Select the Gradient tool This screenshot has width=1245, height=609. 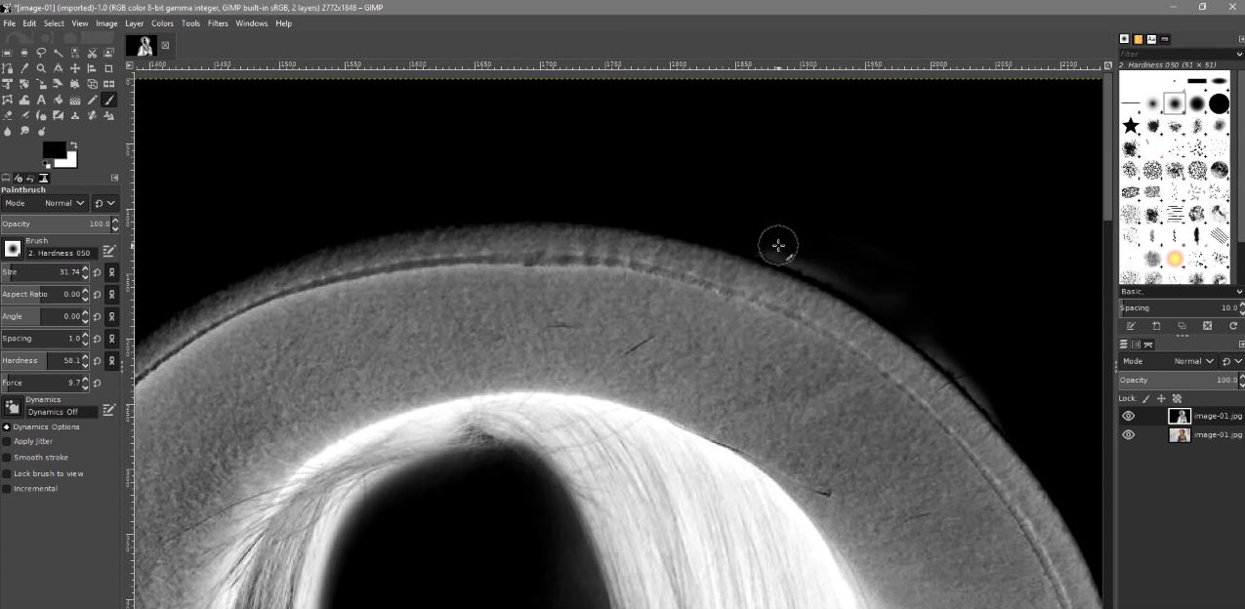click(75, 100)
